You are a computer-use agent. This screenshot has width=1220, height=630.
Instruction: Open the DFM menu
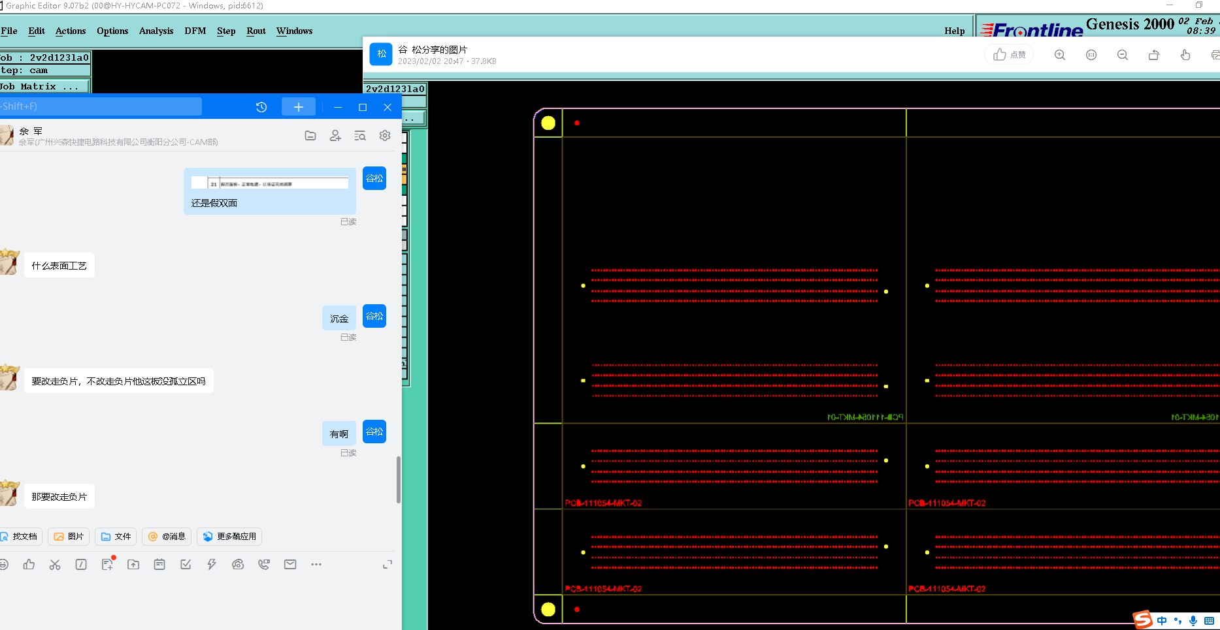pos(195,31)
